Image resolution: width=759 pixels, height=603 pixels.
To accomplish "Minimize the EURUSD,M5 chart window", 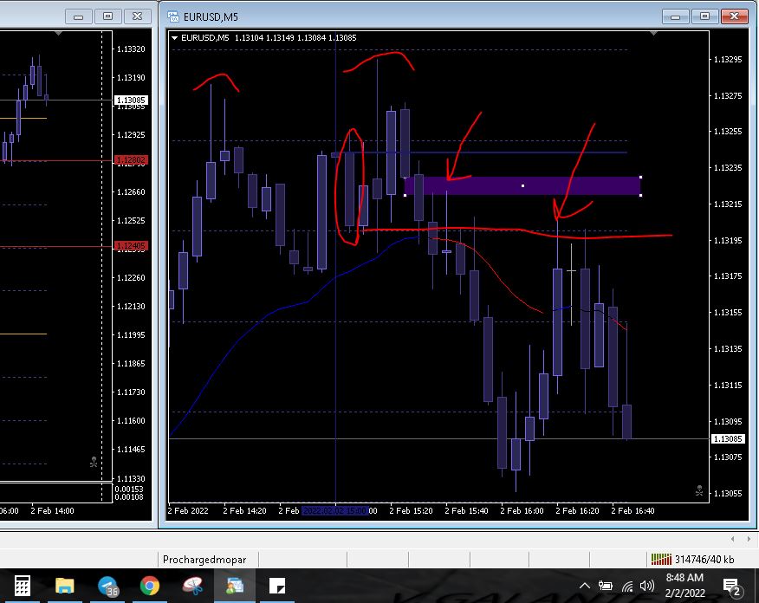I will [675, 16].
